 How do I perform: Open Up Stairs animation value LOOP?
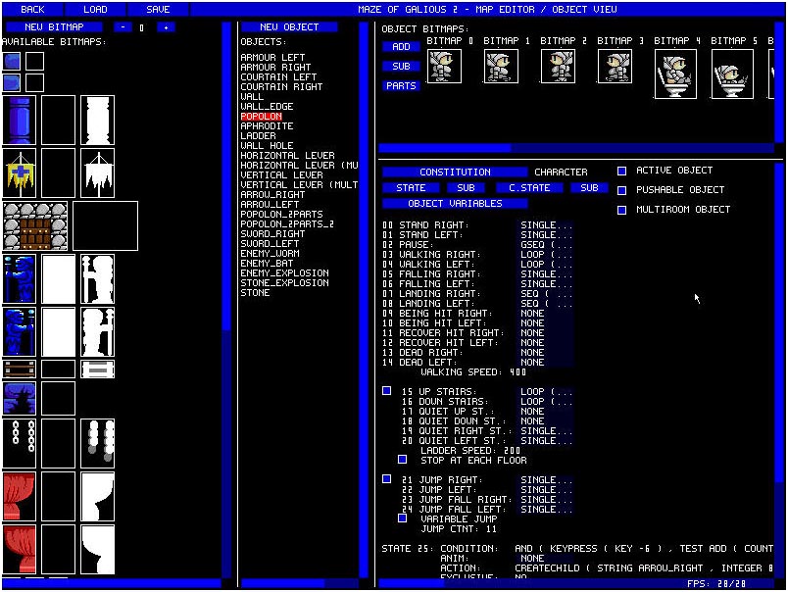546,391
